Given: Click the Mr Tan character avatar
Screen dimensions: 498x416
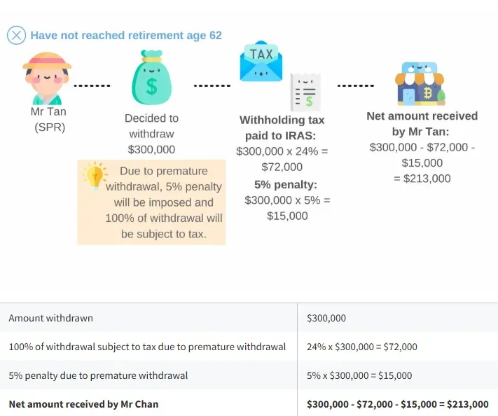Looking at the screenshot, I should [x=47, y=78].
